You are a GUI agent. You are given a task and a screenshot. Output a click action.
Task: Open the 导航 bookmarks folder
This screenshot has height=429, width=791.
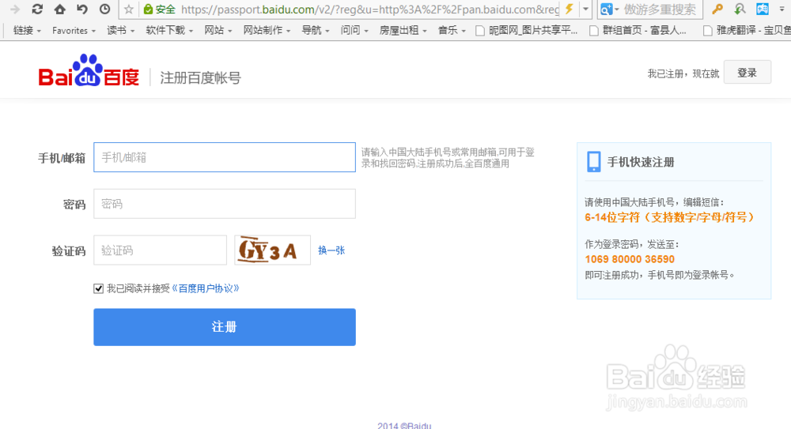pyautogui.click(x=316, y=30)
